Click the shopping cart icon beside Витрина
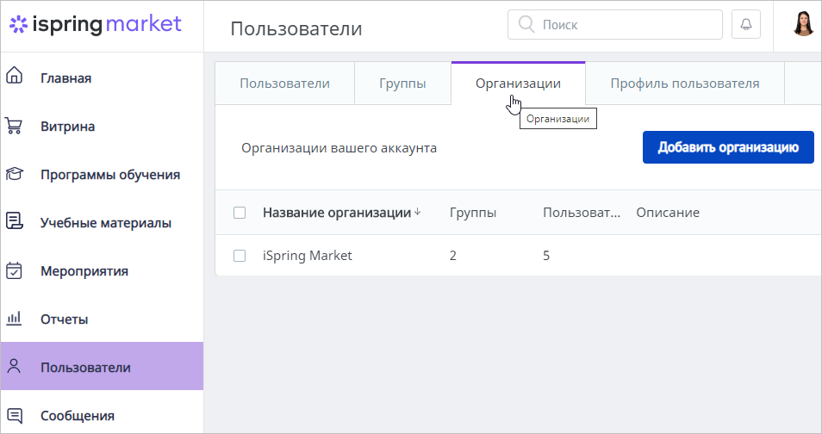 click(x=14, y=126)
